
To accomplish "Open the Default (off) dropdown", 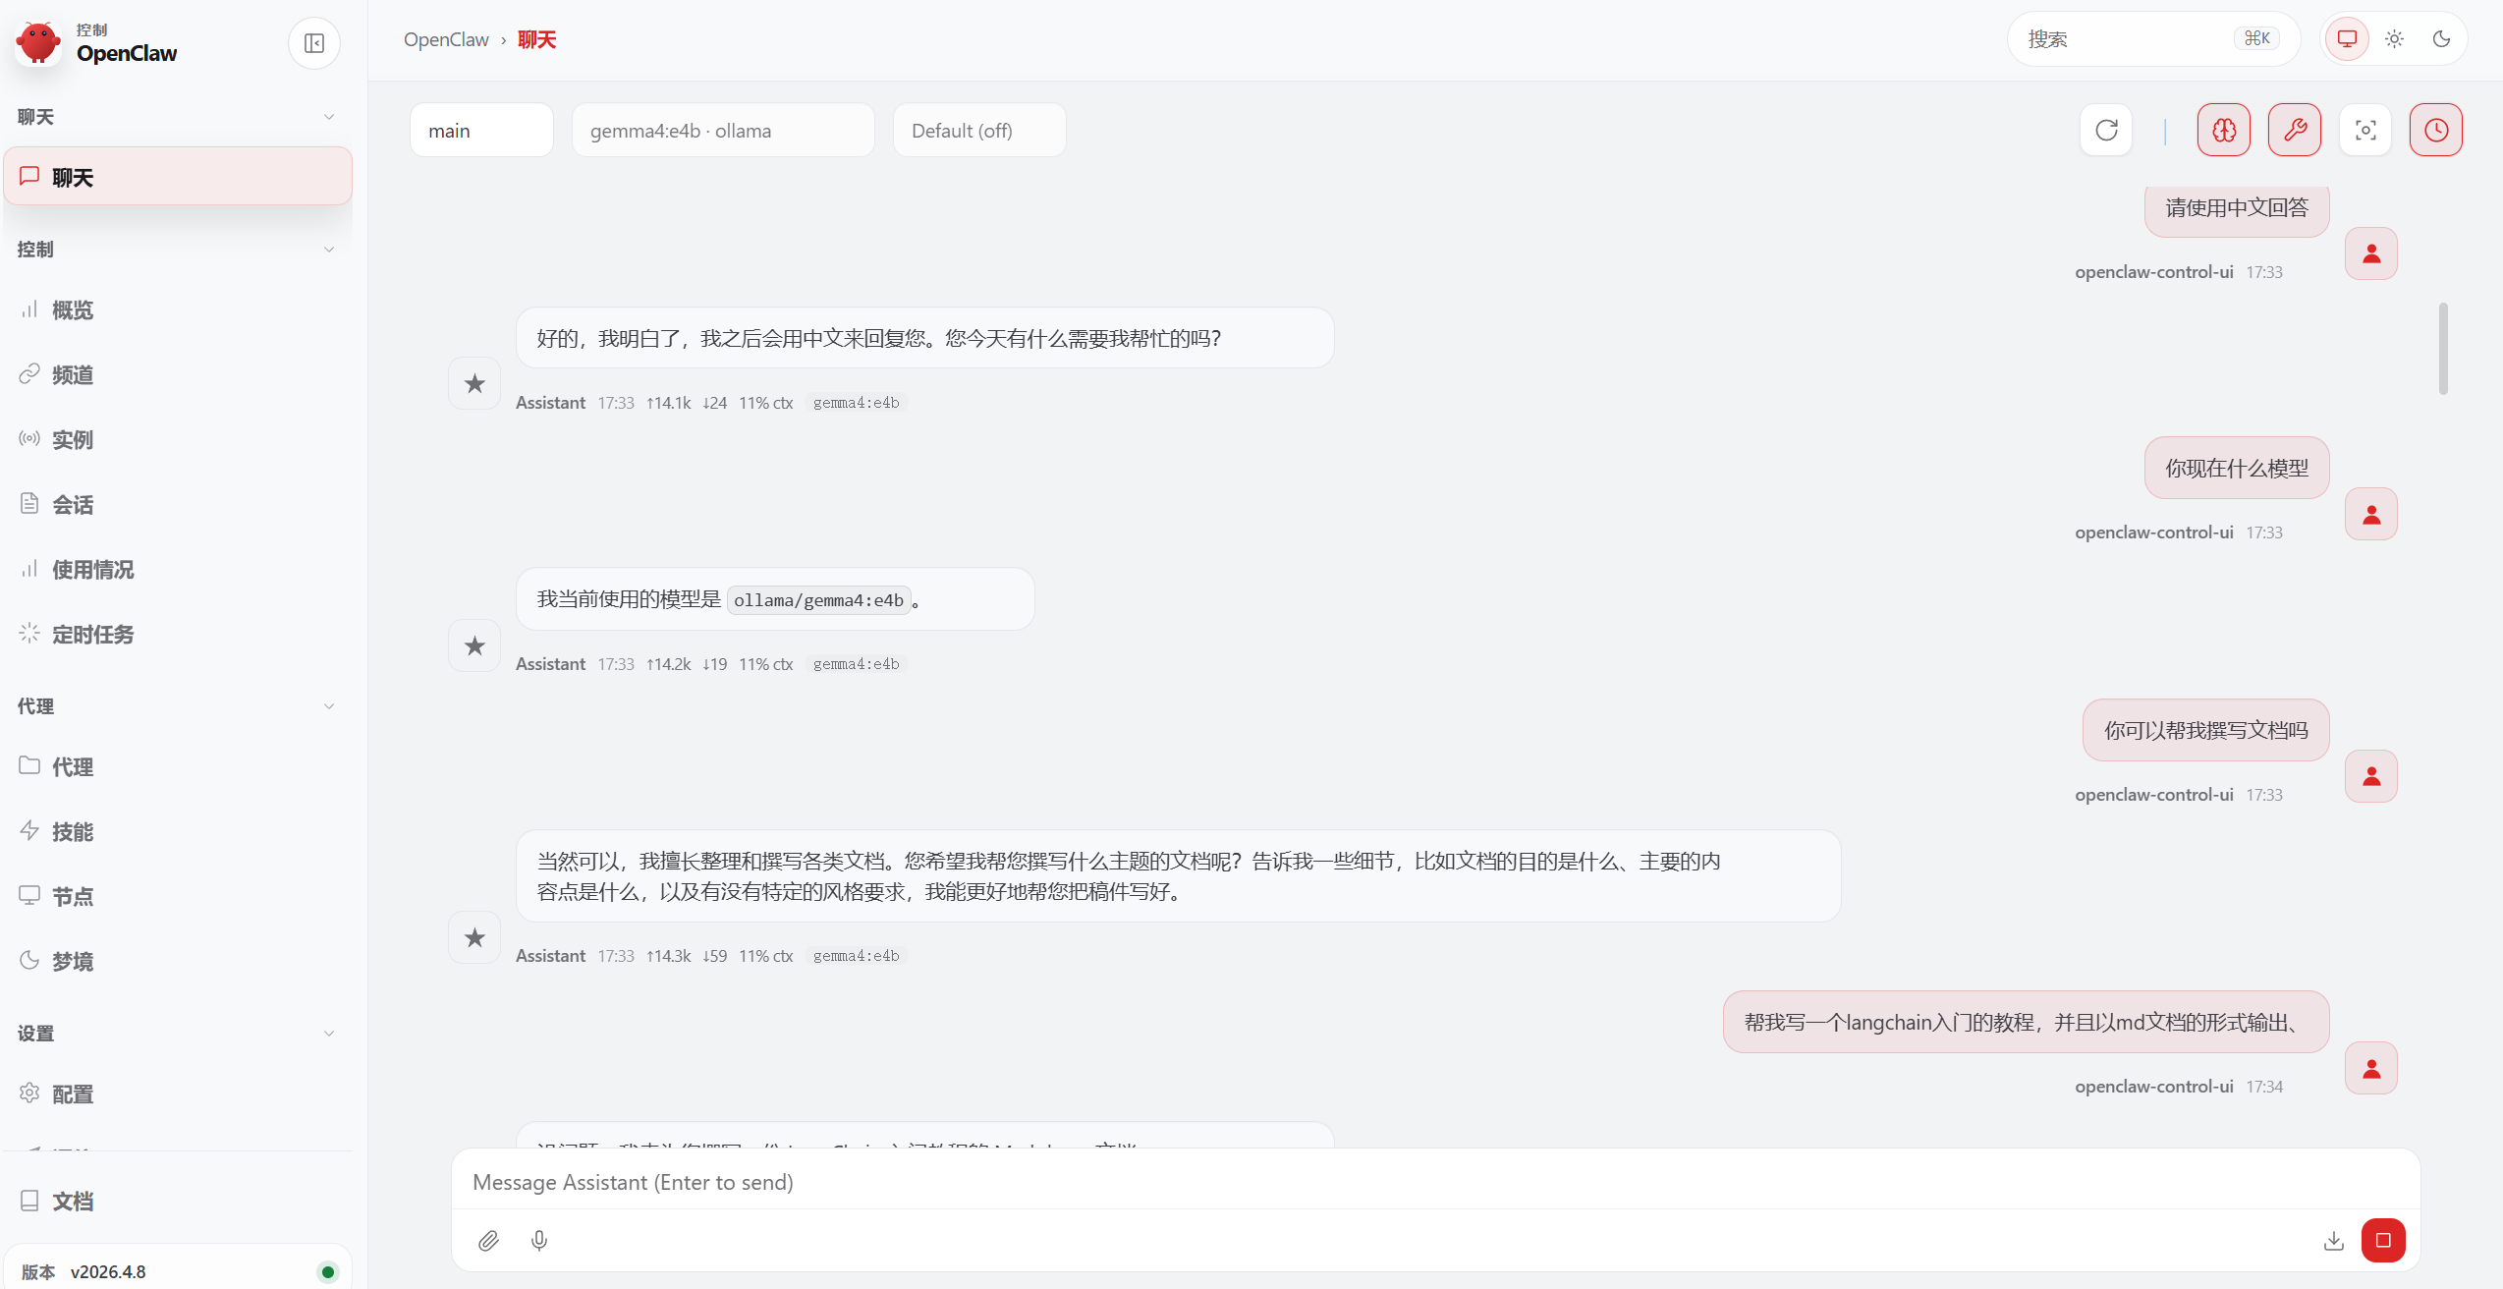I will [x=978, y=131].
